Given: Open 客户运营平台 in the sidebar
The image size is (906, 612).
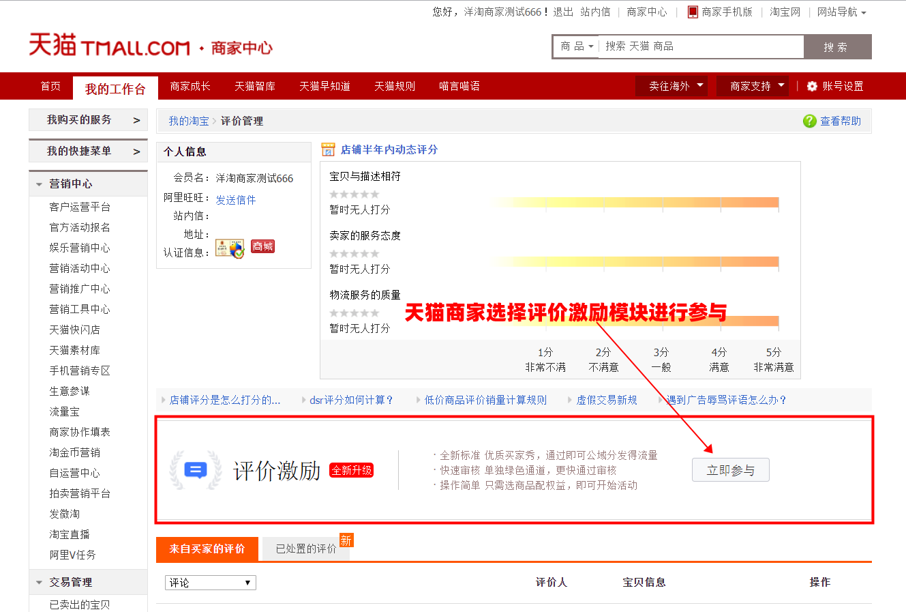Looking at the screenshot, I should (x=80, y=207).
